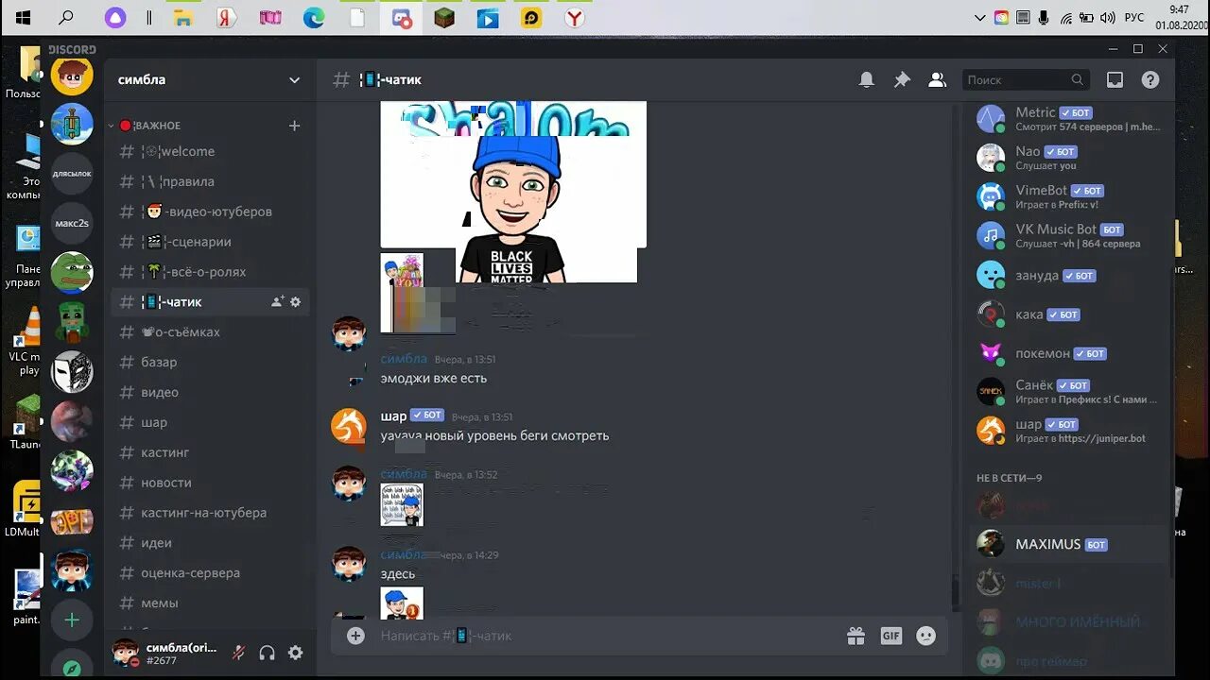Open the Discord help icon
The width and height of the screenshot is (1210, 680).
(1150, 80)
